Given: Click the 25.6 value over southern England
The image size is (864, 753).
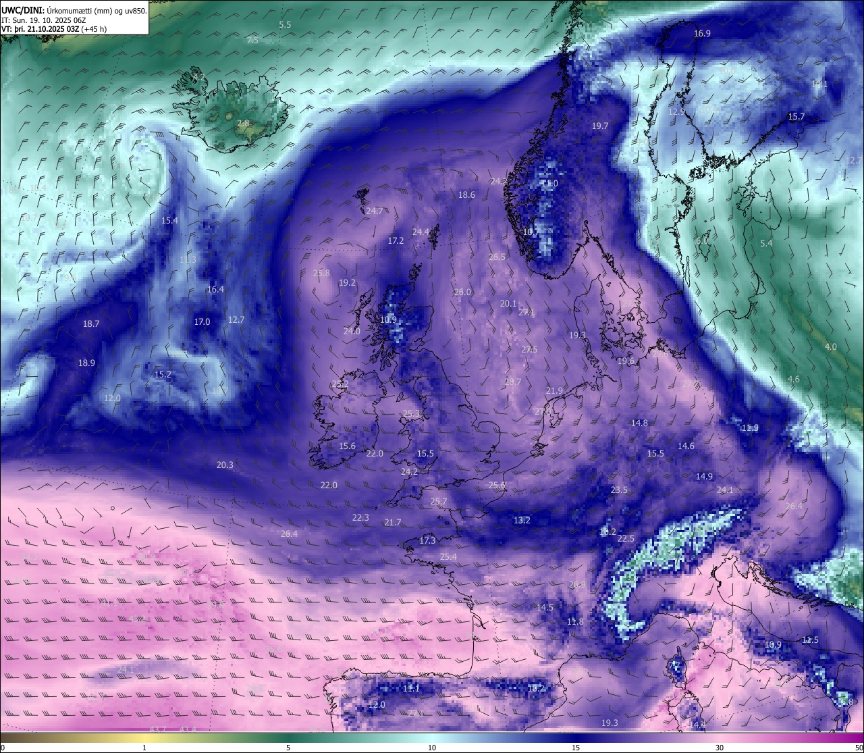Looking at the screenshot, I should point(497,485).
